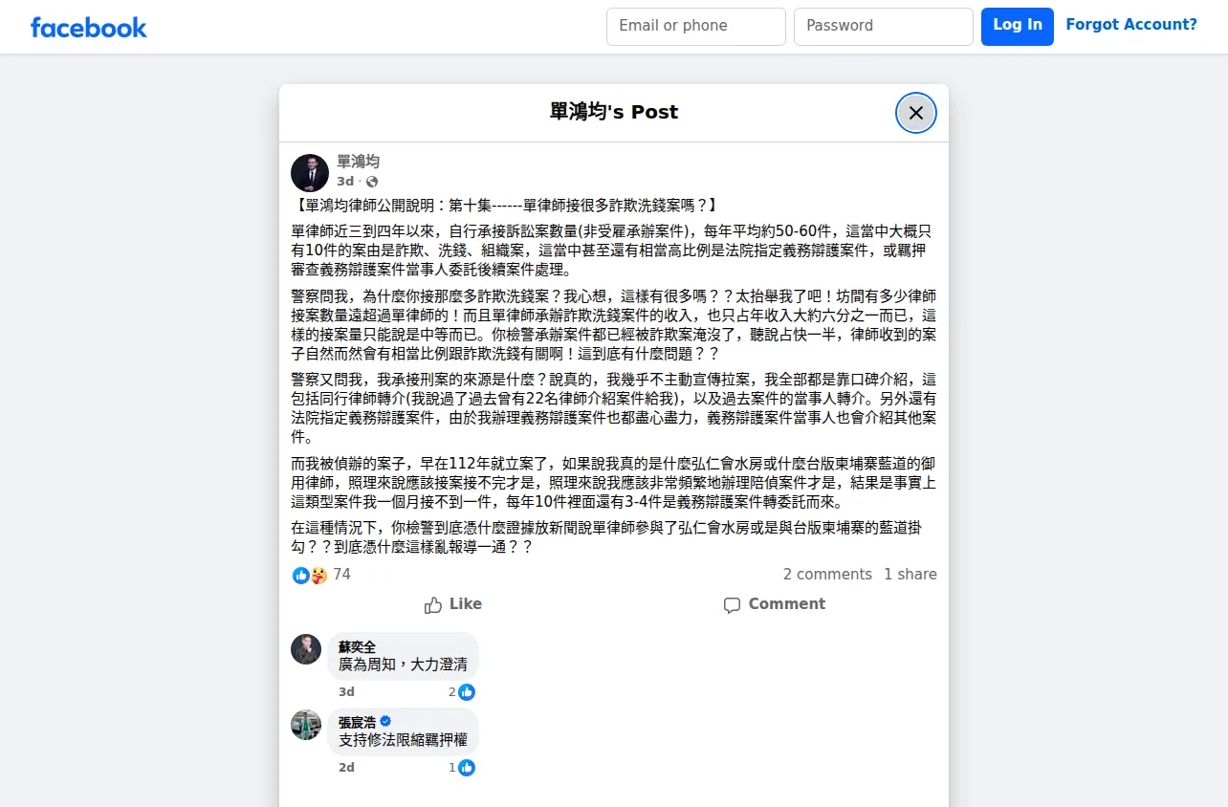The height and width of the screenshot is (807, 1228).
Task: Close the post dialog with X
Action: (x=915, y=113)
